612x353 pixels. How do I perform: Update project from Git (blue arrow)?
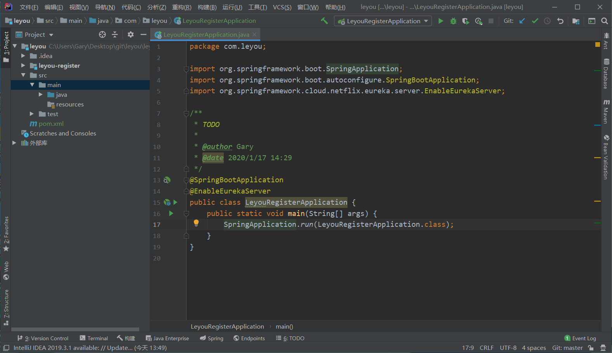coord(522,21)
